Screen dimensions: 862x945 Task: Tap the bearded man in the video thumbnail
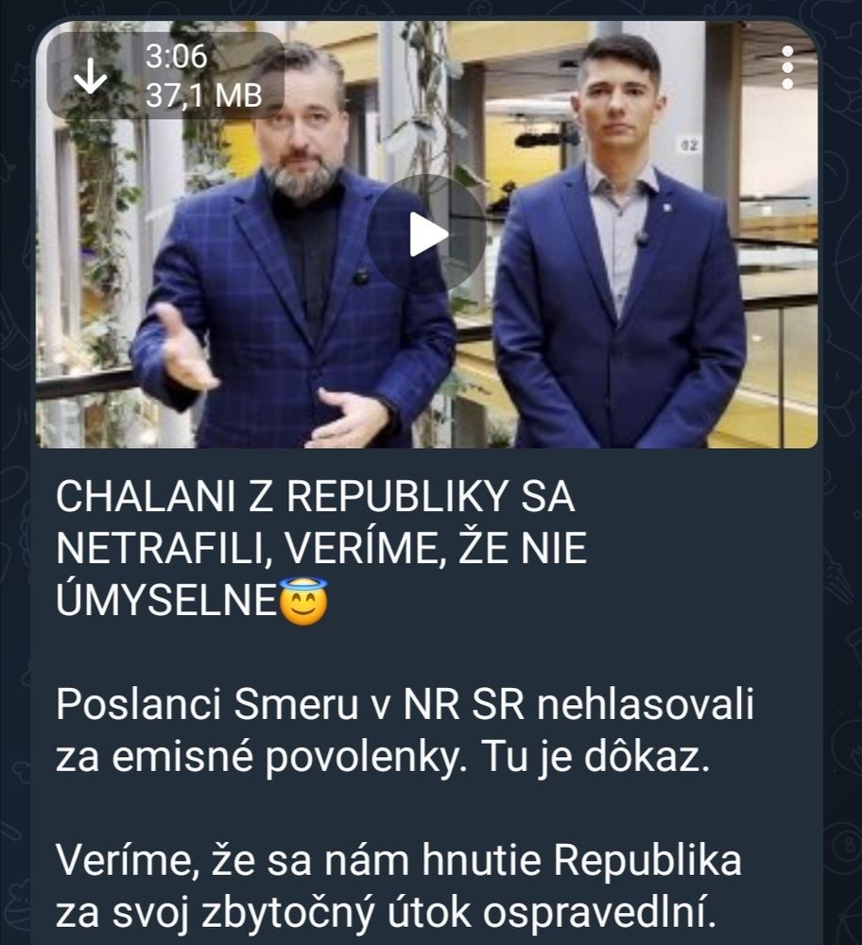[289, 253]
